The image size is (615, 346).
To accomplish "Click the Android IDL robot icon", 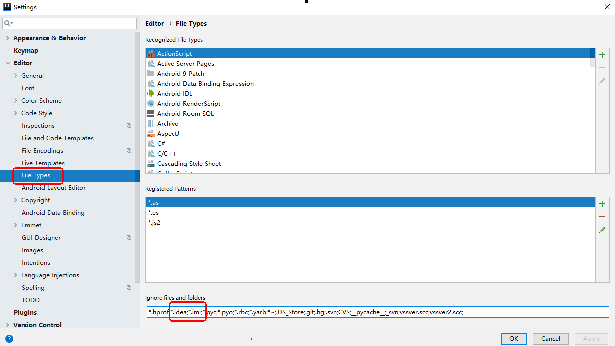I will pos(151,93).
